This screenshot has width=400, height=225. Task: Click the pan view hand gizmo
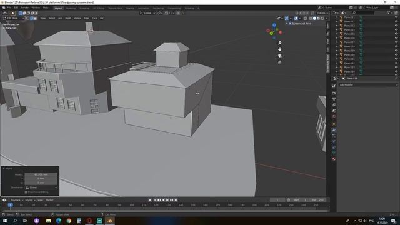[x=280, y=49]
